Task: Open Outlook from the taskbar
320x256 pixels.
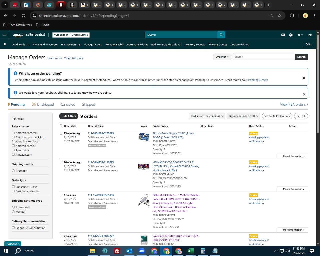Action: click(x=129, y=251)
